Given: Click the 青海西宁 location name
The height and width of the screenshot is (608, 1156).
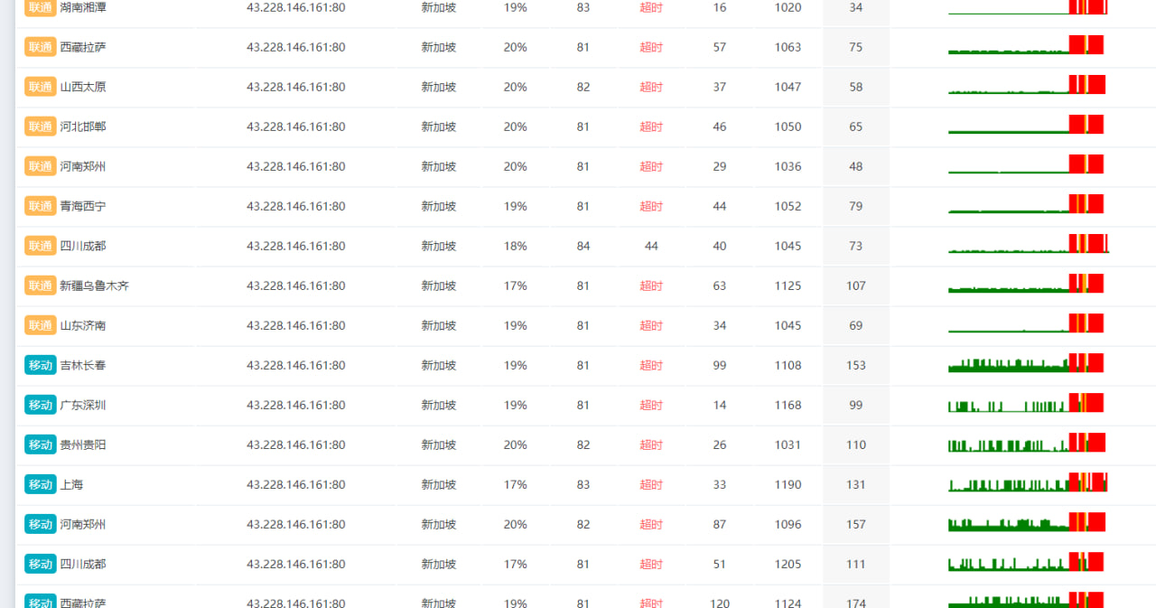Looking at the screenshot, I should tap(83, 206).
